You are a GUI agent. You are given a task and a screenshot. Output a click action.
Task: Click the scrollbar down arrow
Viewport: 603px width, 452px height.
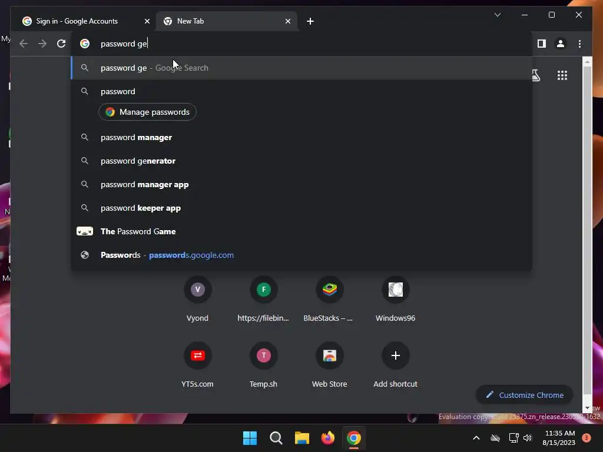(587, 408)
